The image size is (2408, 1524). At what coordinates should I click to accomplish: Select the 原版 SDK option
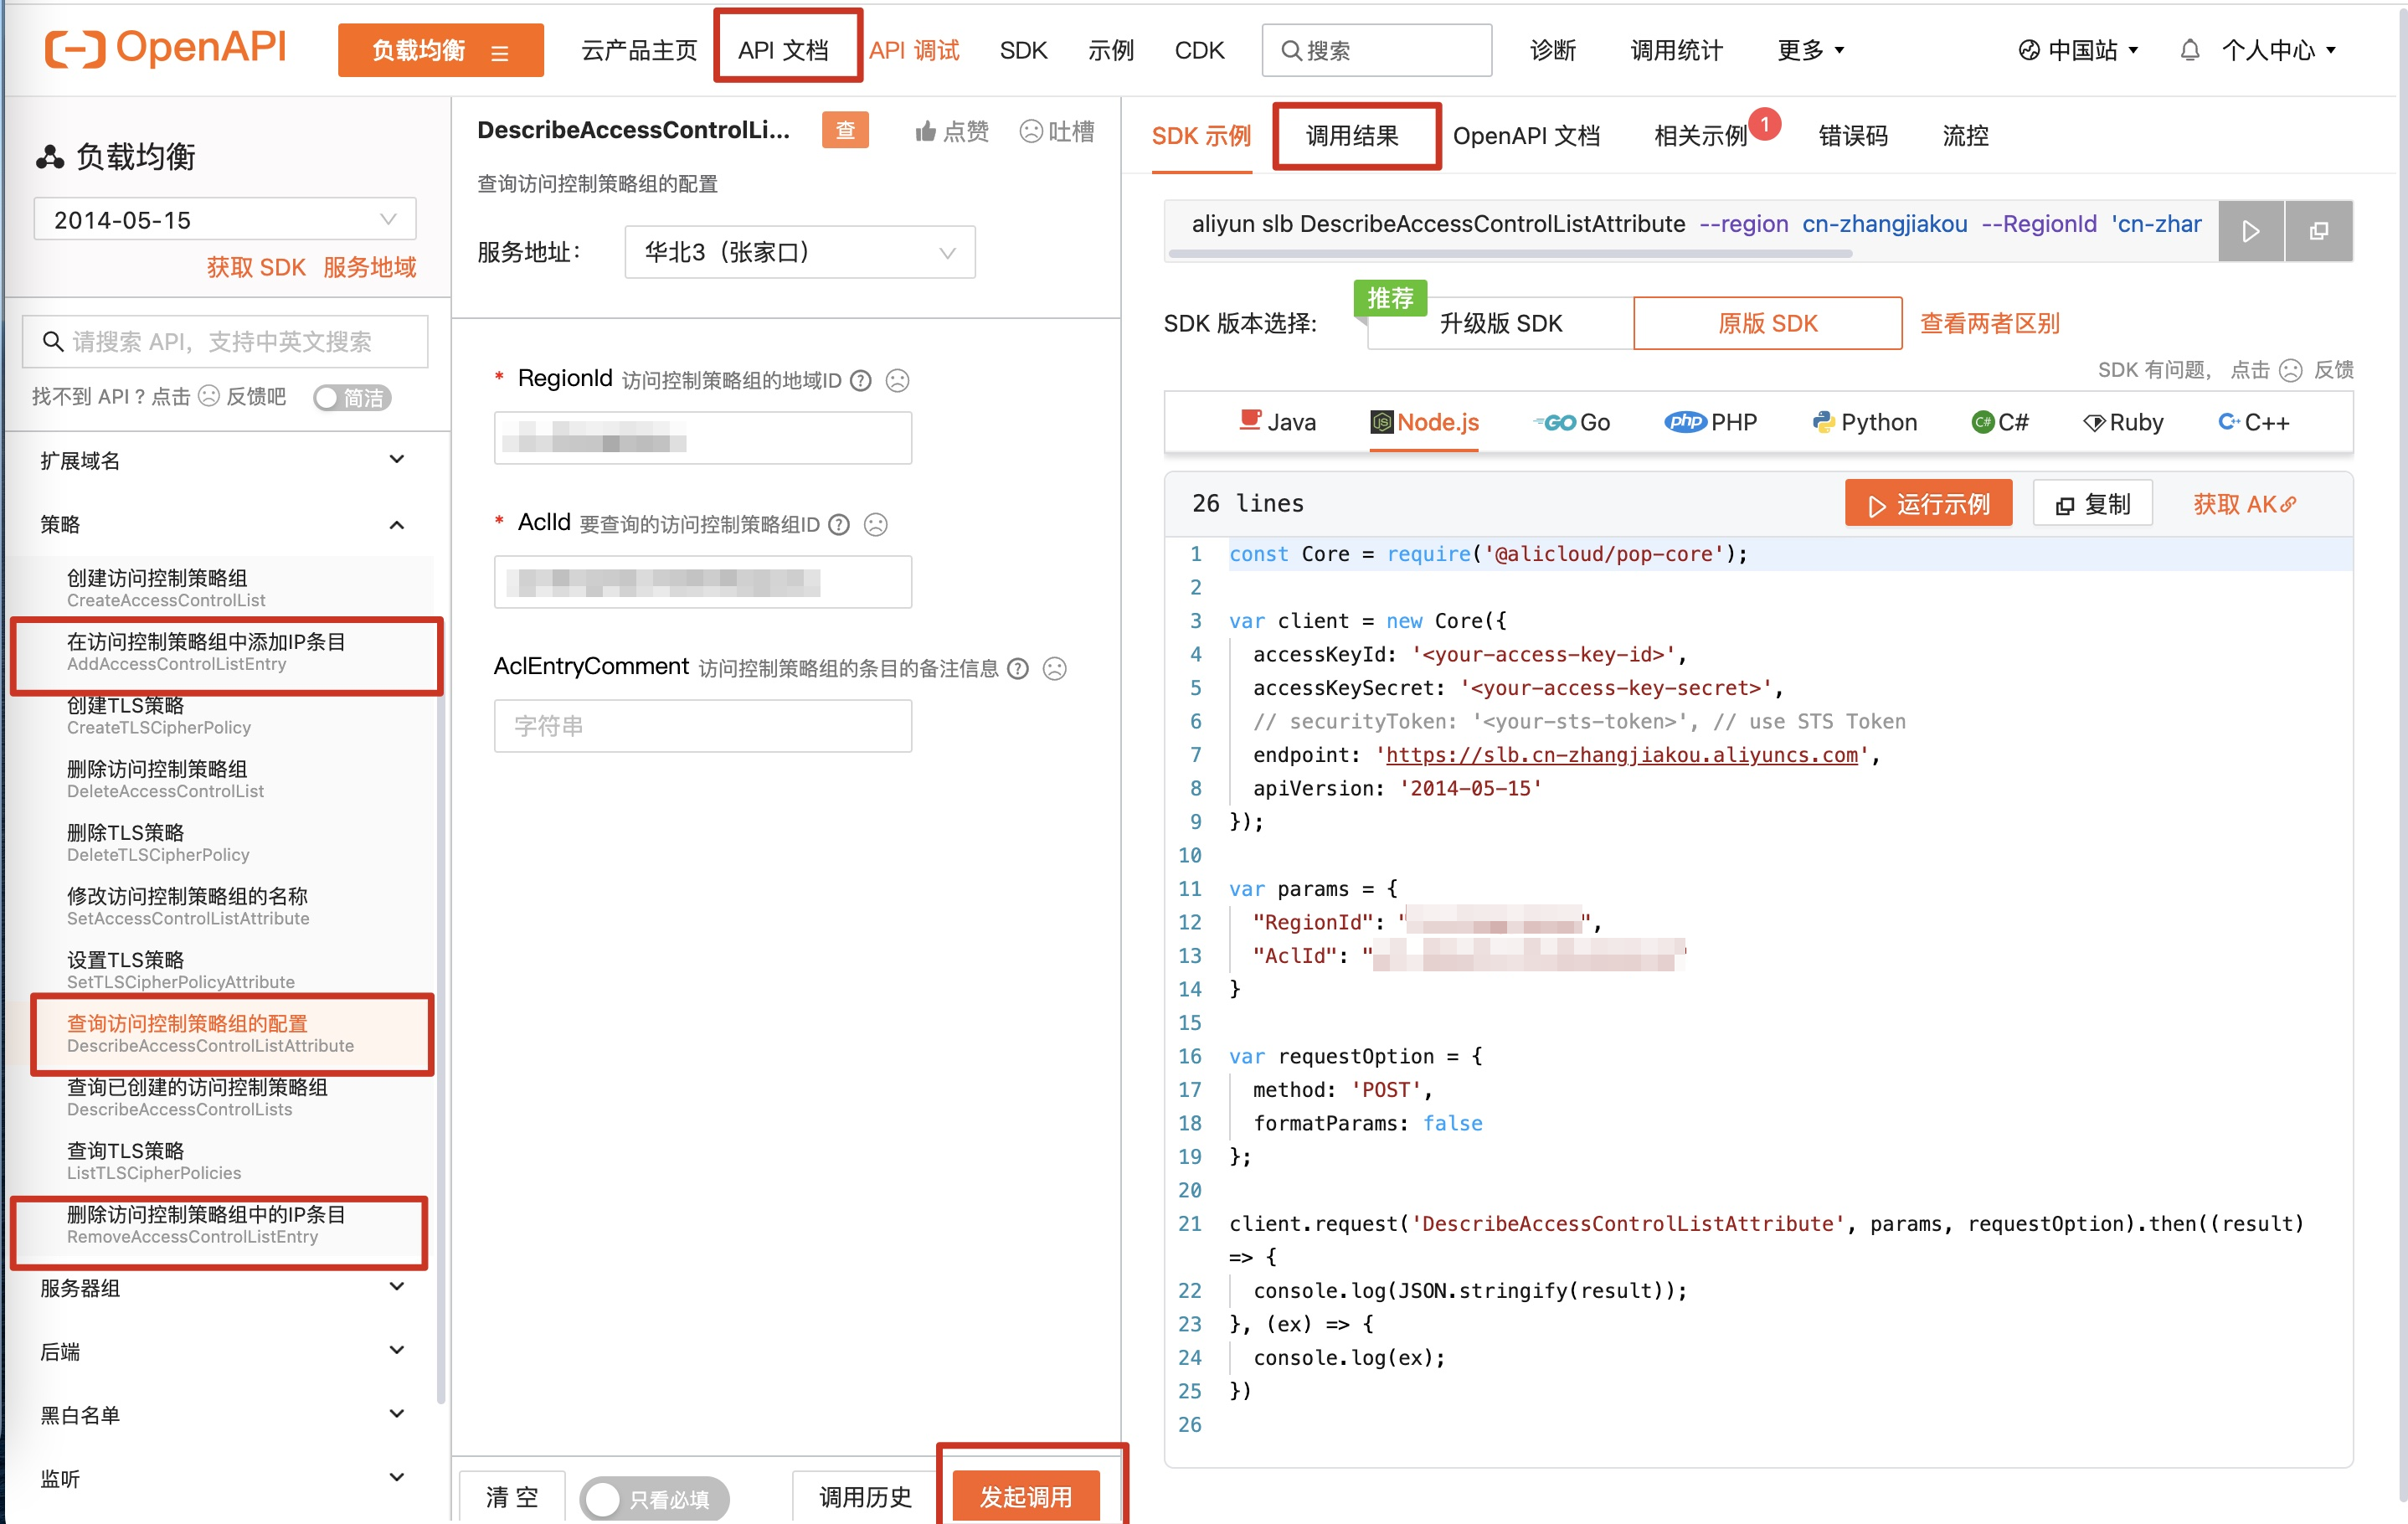coord(1767,323)
